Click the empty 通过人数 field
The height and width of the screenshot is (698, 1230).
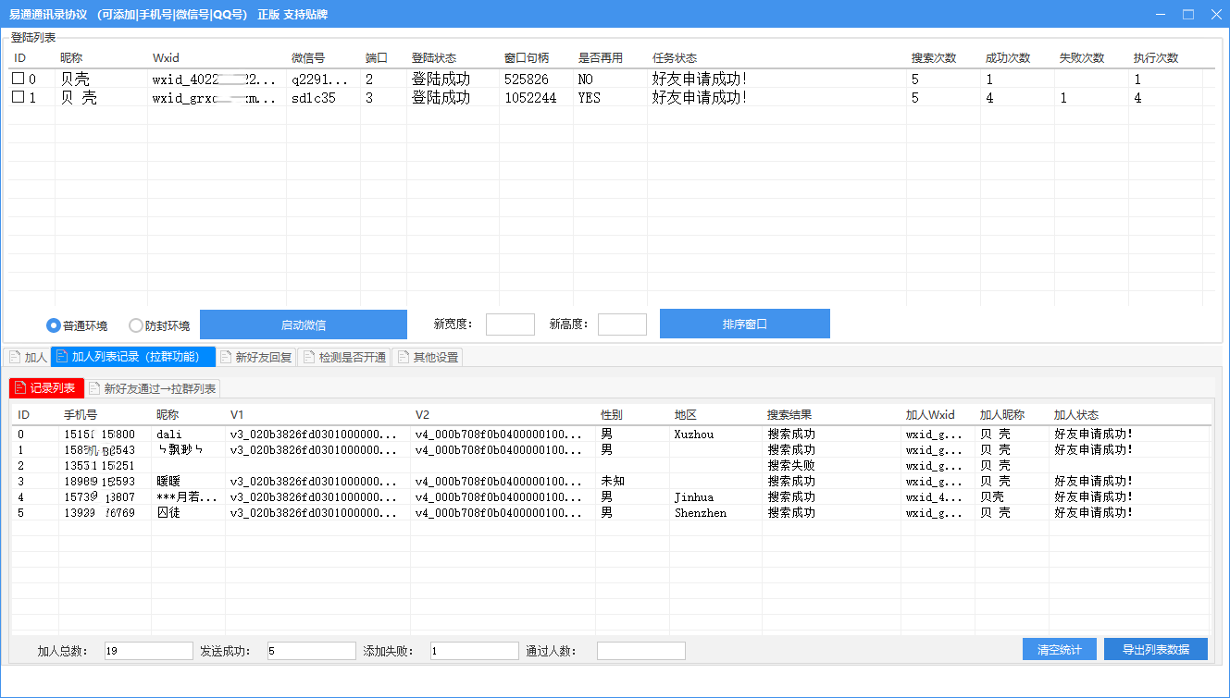[641, 651]
